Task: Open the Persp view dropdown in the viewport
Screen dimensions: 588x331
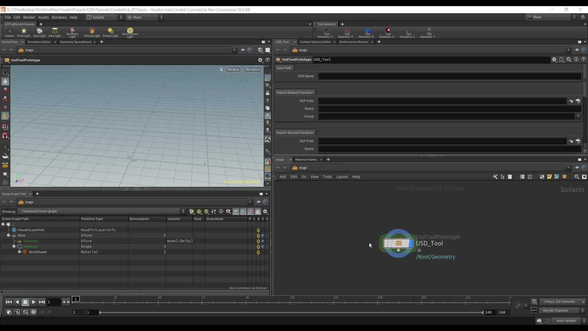Action: point(233,70)
